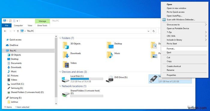Select the Drive Tools tab
Image resolution: width=210 pixels, height=111 pixels.
pyautogui.click(x=42, y=25)
